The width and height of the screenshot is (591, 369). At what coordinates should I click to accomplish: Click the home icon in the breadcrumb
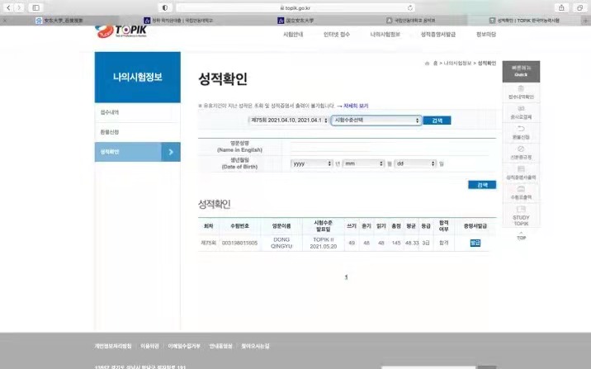click(427, 64)
